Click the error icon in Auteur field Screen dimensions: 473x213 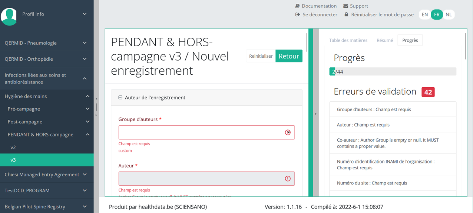(x=288, y=179)
